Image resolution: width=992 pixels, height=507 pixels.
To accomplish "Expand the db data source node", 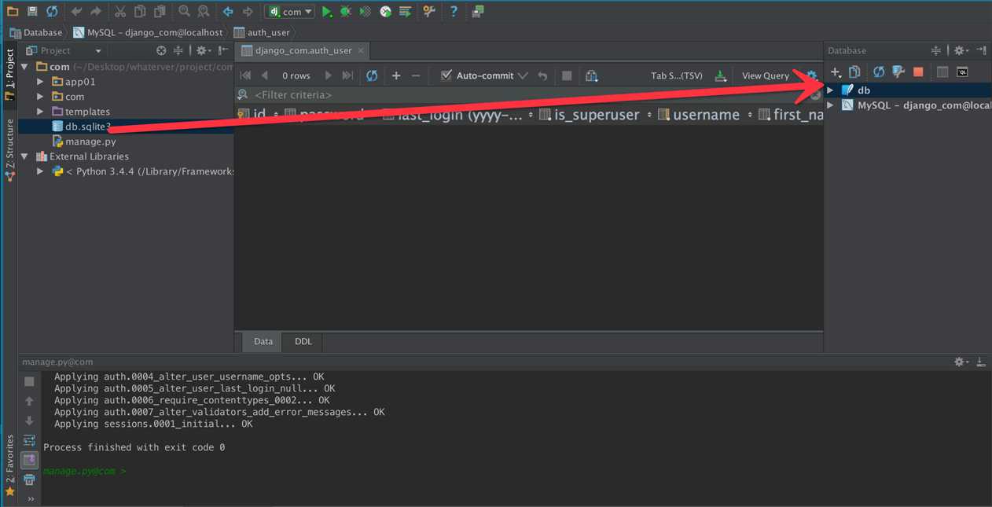I will (830, 90).
